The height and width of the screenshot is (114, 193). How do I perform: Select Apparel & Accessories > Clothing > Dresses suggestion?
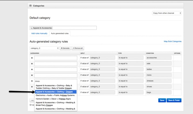[56, 92]
